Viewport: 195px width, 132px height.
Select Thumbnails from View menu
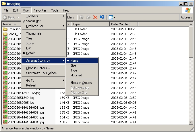[34, 33]
